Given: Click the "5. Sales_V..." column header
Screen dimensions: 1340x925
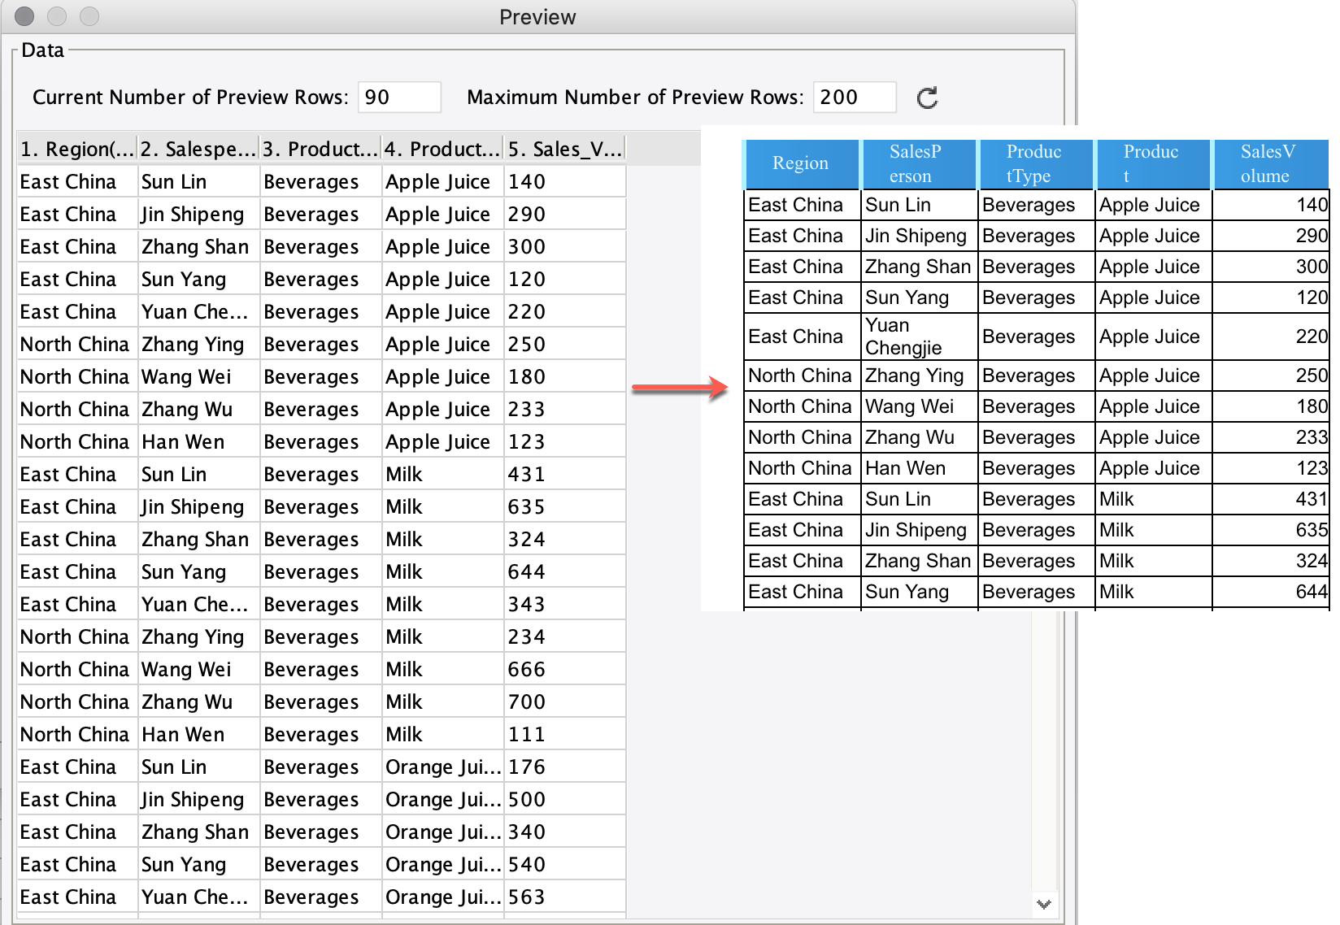Looking at the screenshot, I should [x=563, y=149].
